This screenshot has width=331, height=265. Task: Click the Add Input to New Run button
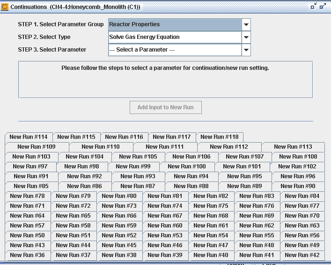(x=166, y=107)
